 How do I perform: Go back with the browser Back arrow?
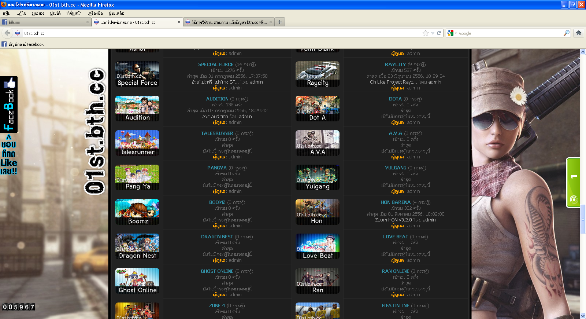click(7, 33)
